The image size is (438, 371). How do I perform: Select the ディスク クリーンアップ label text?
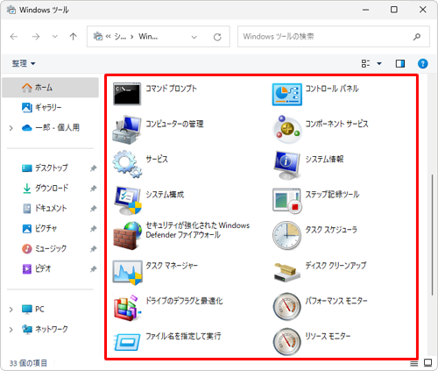pos(336,266)
